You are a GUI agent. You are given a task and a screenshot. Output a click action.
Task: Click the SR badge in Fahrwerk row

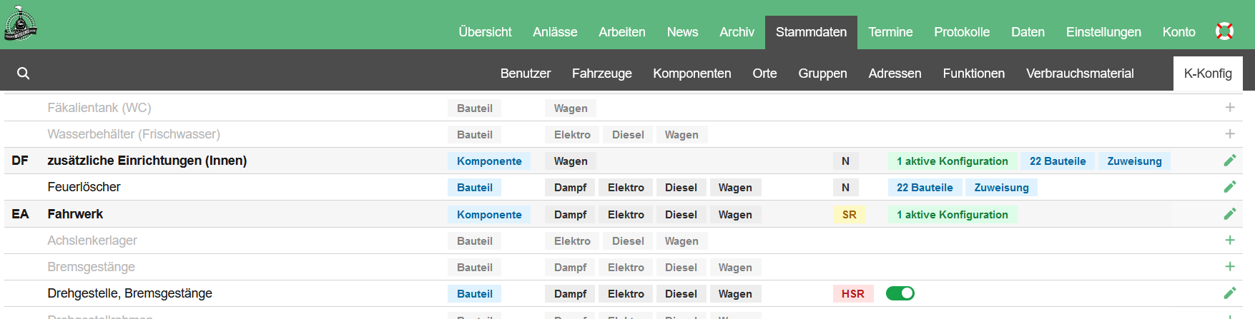(x=850, y=215)
